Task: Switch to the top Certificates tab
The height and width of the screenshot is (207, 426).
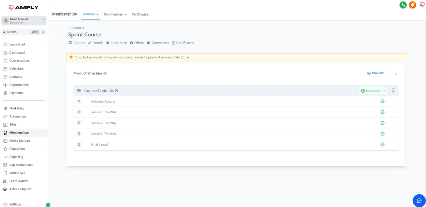Action: (x=140, y=14)
